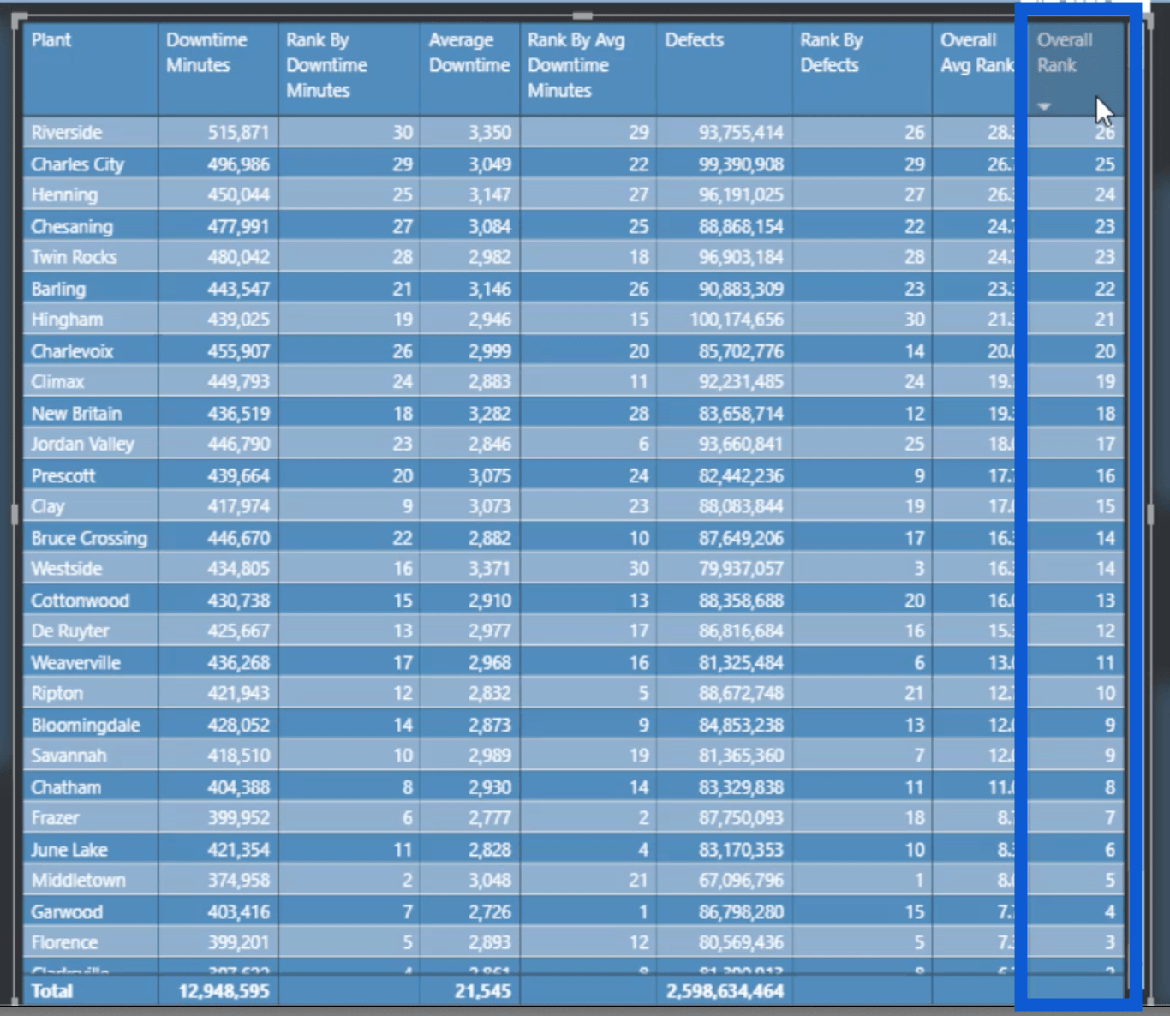Screen dimensions: 1170x1016
Task: Sort by the Plant column header
Action: [x=51, y=40]
